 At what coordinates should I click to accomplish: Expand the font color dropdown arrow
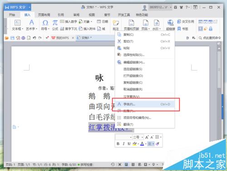tap(146, 144)
